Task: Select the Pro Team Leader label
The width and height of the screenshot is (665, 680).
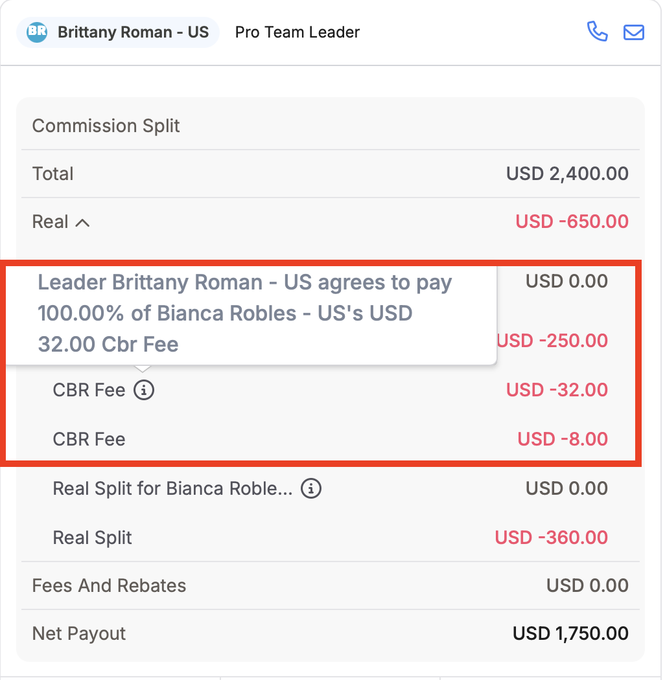Action: point(297,32)
